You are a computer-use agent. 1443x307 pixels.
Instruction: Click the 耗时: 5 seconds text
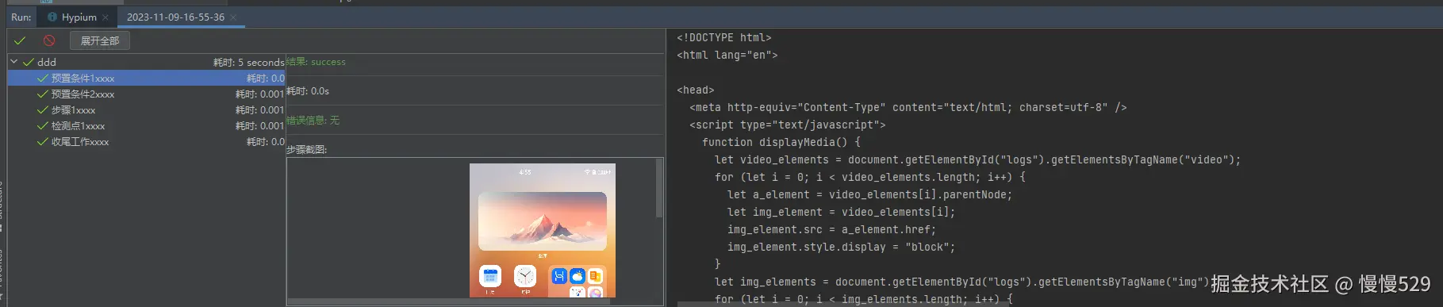pyautogui.click(x=248, y=62)
